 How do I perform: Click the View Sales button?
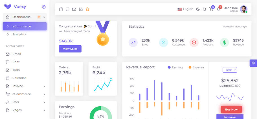[x=70, y=49]
